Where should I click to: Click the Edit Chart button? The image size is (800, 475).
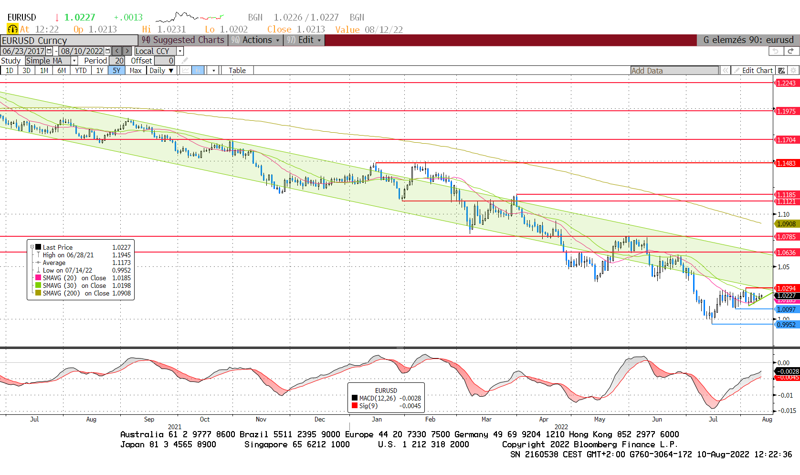point(753,71)
